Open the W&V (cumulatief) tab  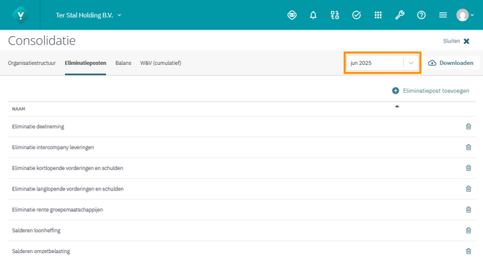point(161,63)
